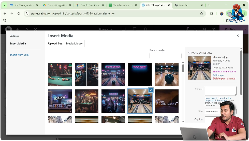Open the apps grid in the bookmarks bar
Image resolution: width=249 pixels, height=141 pixels.
[4, 21]
